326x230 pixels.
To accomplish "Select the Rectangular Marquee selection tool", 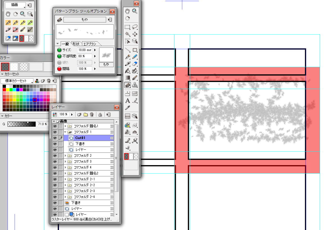I will [x=127, y=27].
